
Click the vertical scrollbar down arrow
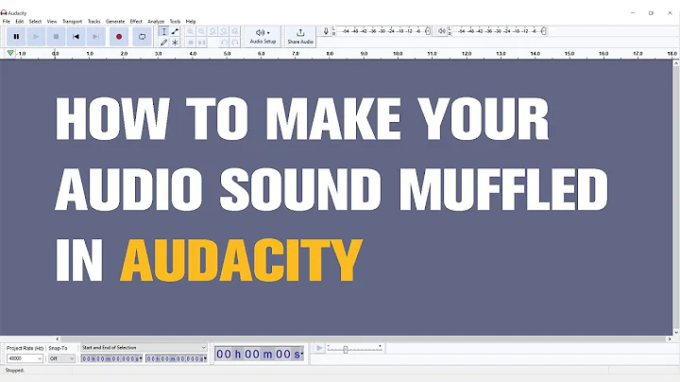676,333
